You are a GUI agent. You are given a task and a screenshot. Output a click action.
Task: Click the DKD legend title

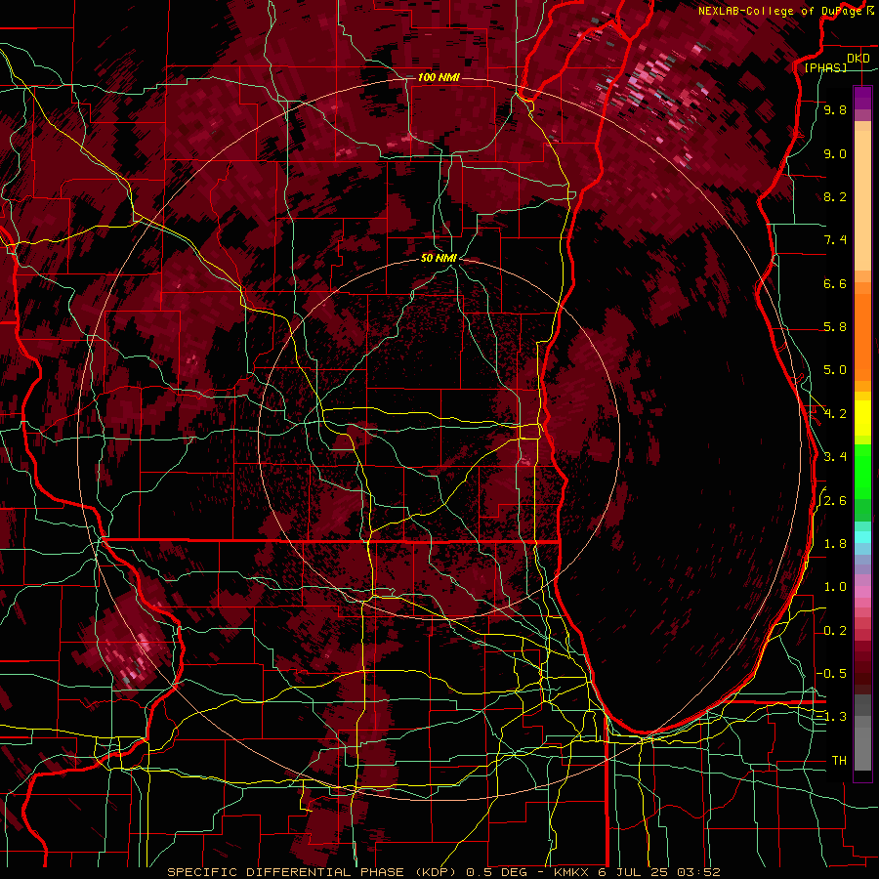pyautogui.click(x=858, y=59)
